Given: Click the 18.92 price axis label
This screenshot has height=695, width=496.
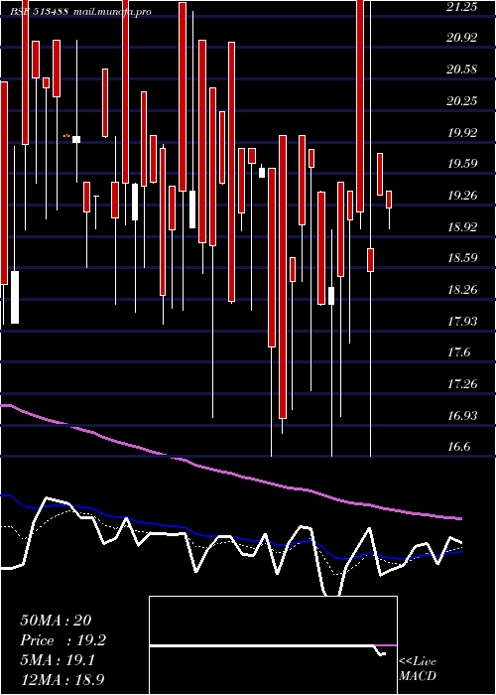Looking at the screenshot, I should 462,226.
